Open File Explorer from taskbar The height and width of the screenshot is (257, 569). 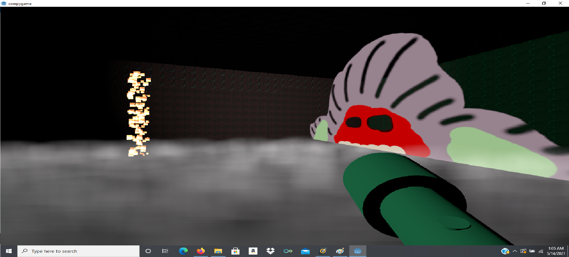click(218, 251)
